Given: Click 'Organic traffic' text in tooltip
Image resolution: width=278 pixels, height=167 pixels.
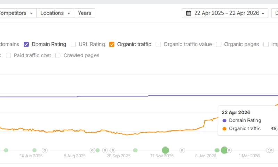Looking at the screenshot, I should coord(245,128).
